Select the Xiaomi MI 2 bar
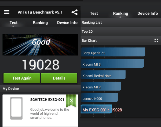The height and width of the screenshot is (127, 161). pyautogui.click(x=101, y=86)
